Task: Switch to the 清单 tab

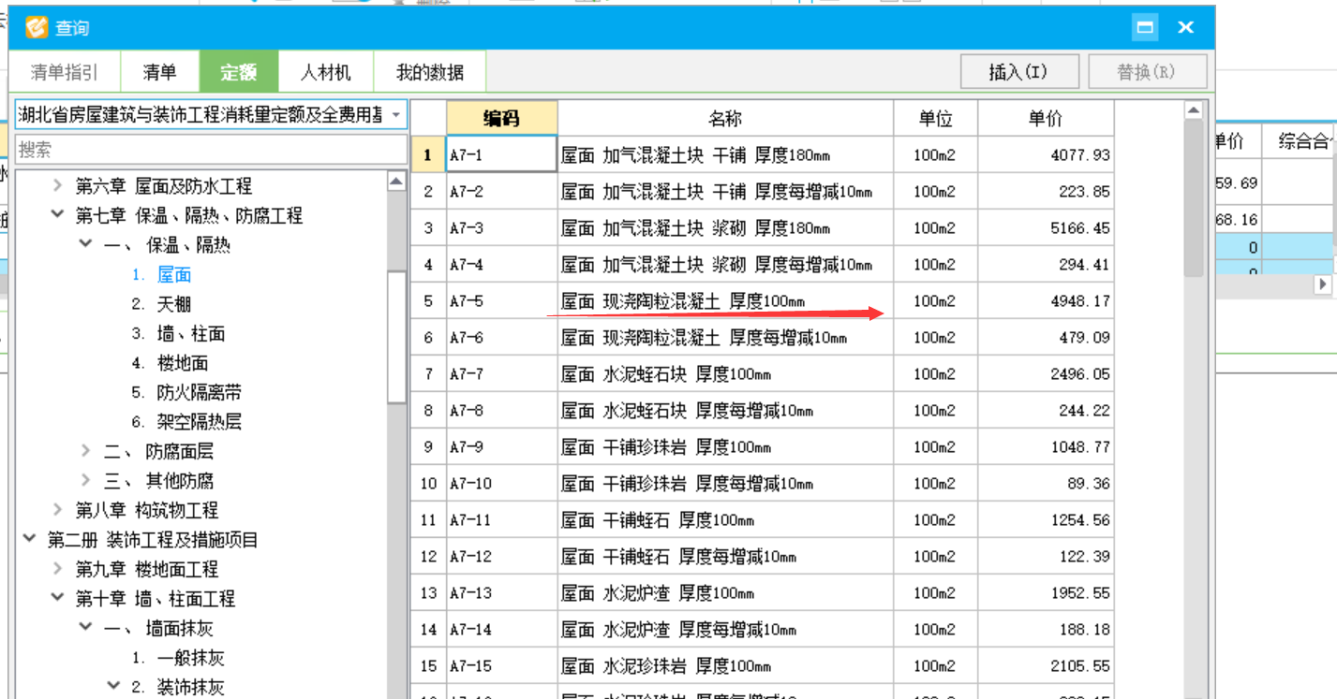Action: pyautogui.click(x=159, y=72)
